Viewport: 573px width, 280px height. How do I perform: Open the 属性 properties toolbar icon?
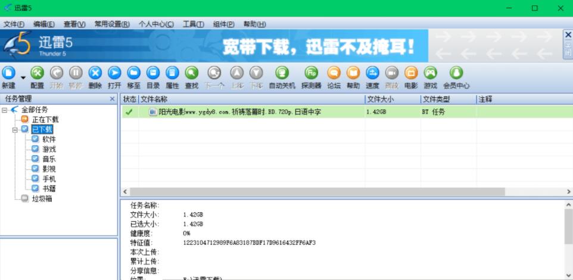point(173,73)
